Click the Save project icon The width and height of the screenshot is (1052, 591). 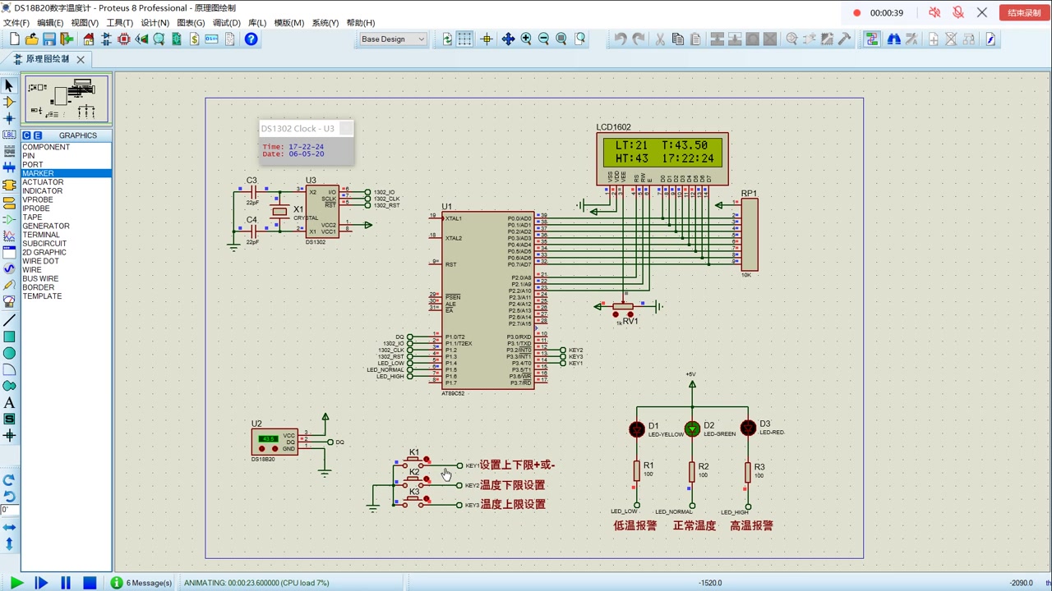point(49,39)
